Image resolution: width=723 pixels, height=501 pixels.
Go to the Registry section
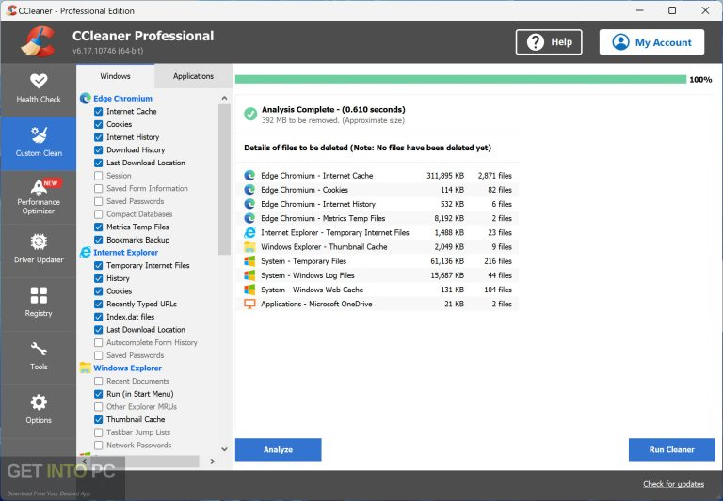tap(39, 304)
